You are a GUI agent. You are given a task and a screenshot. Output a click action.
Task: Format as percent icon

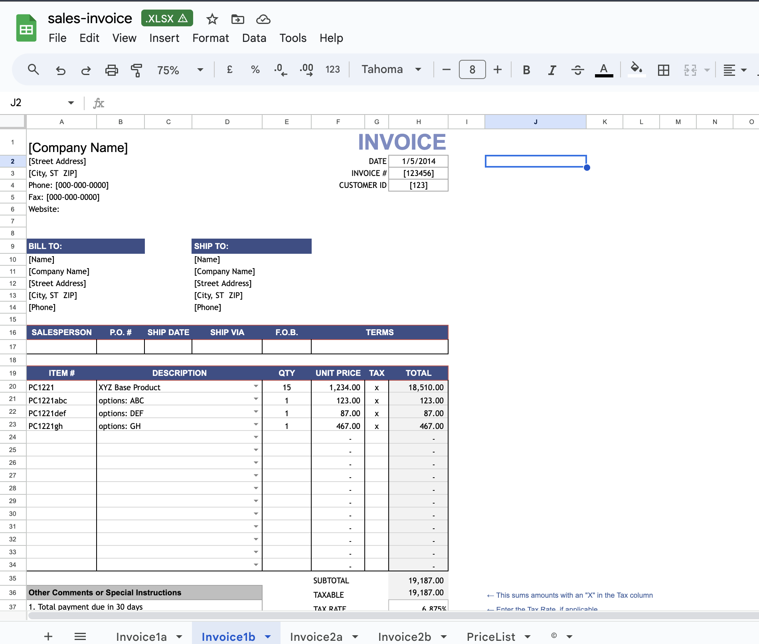[x=255, y=69]
